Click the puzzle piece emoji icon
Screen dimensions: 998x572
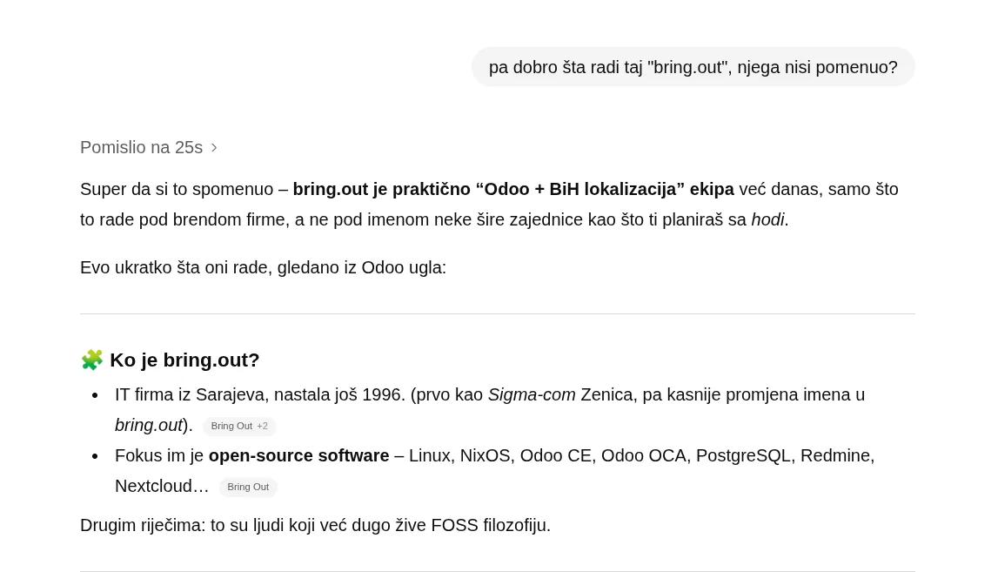tap(92, 360)
